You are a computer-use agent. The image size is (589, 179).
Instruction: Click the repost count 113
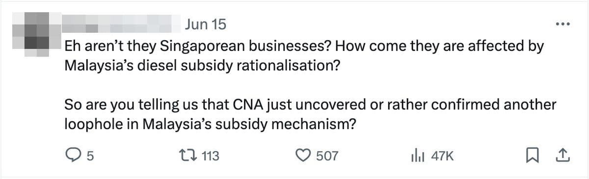(x=211, y=156)
